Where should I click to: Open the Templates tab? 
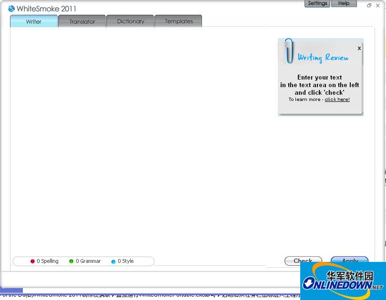(179, 21)
